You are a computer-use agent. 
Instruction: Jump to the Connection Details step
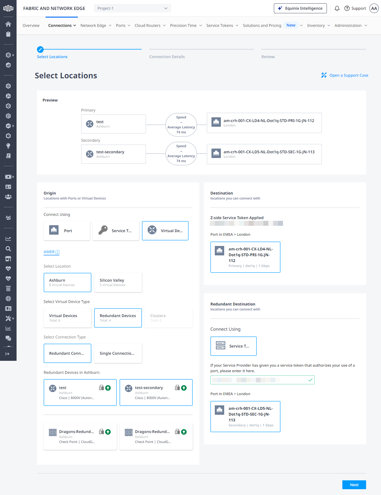(x=167, y=57)
